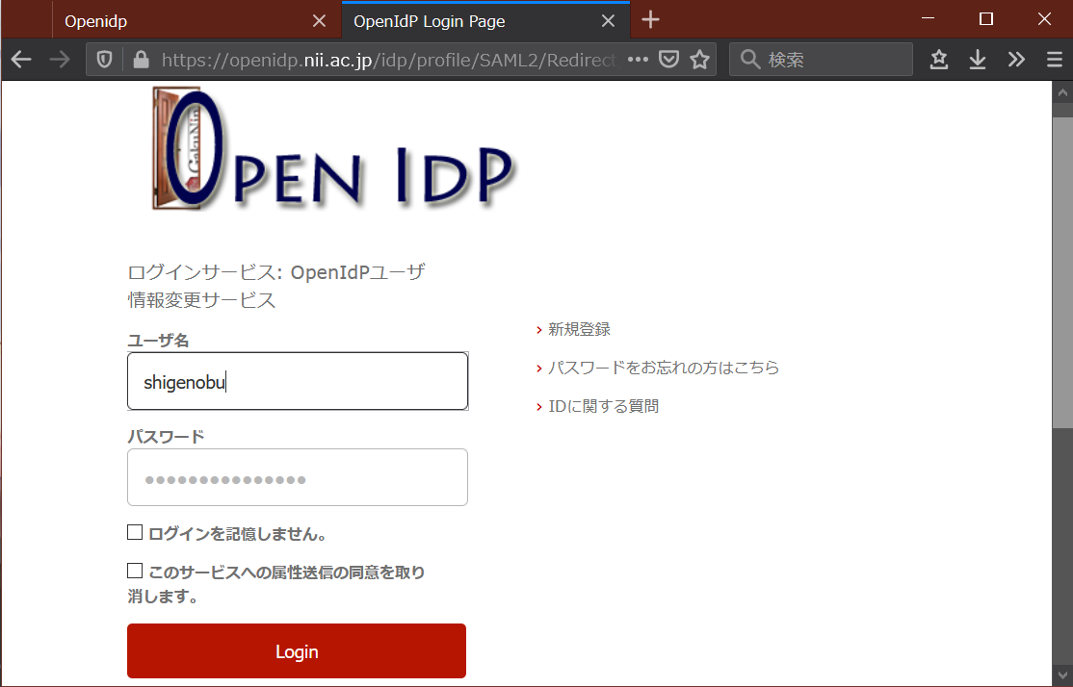Click the page scroll down arrow
1073x687 pixels.
point(1062,674)
